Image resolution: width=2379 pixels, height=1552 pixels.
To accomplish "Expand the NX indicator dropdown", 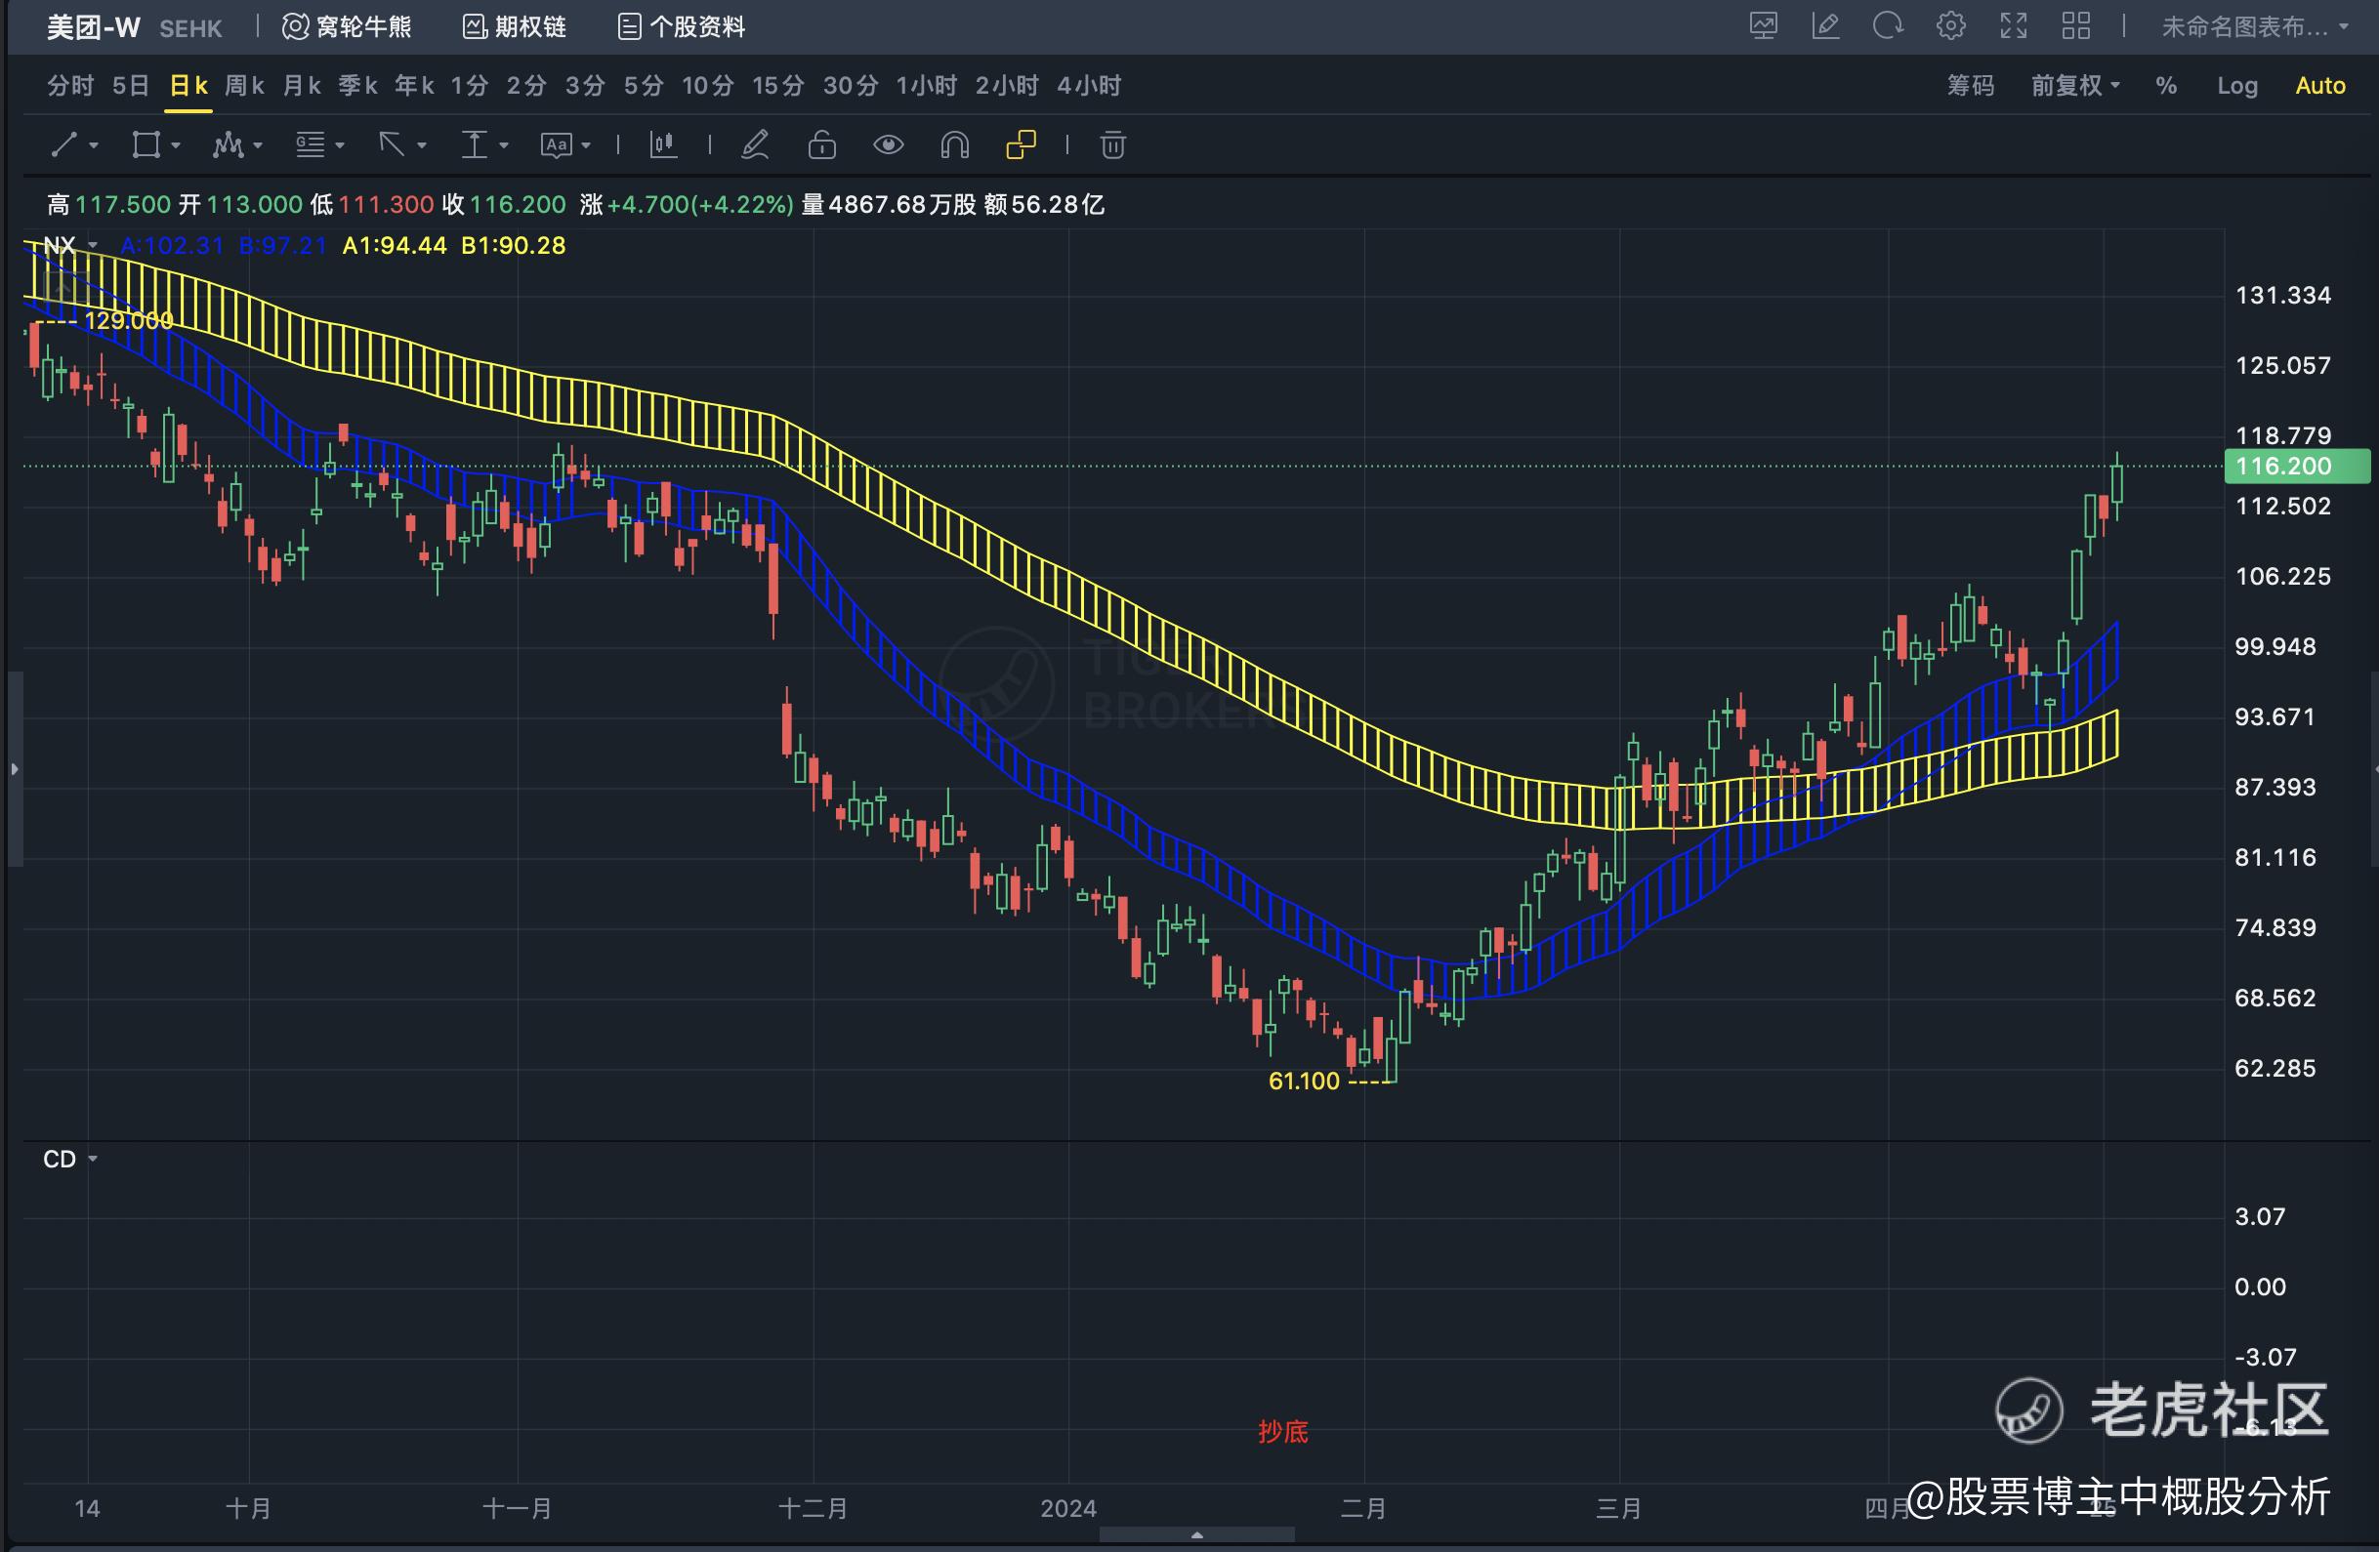I will click(92, 245).
